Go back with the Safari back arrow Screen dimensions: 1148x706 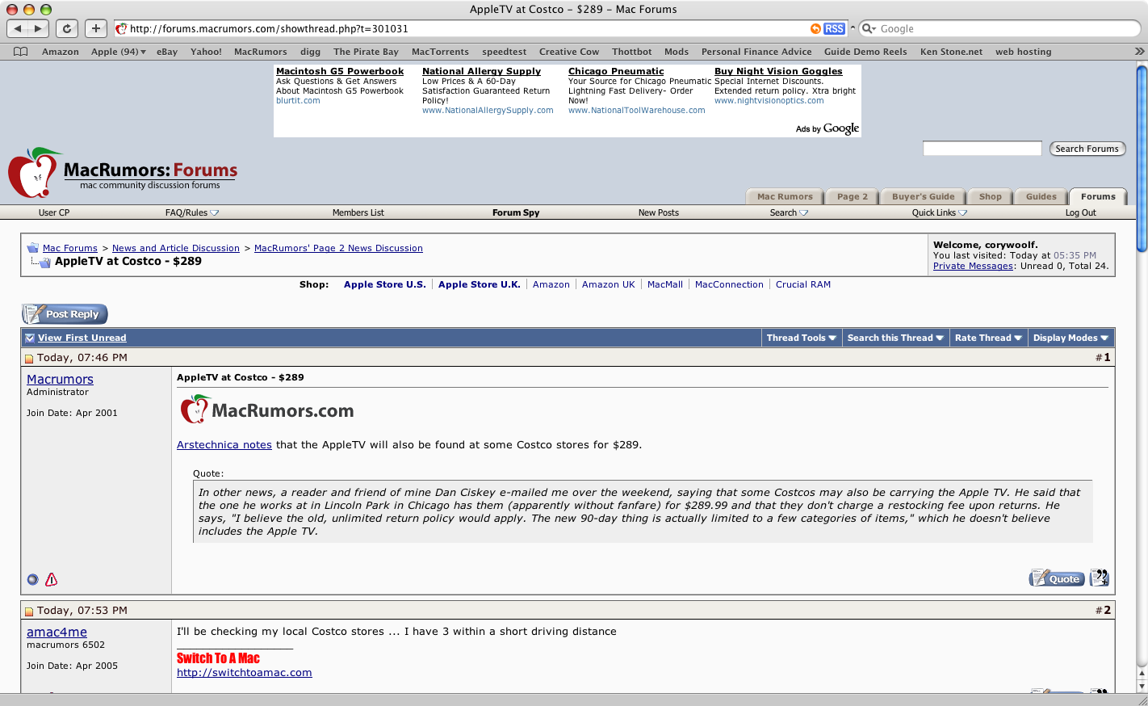point(18,28)
